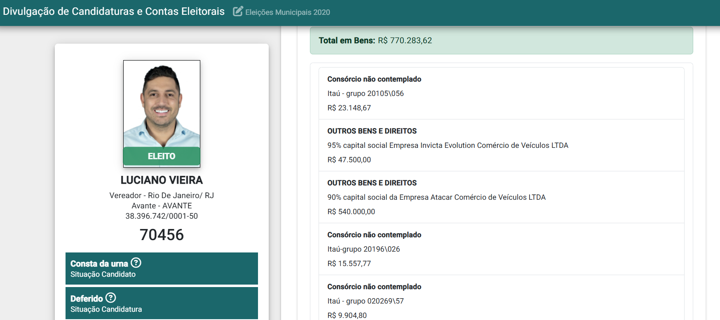The image size is (720, 320).
Task: Click 95% capital social Invicta Evolution entry
Action: pos(448,145)
